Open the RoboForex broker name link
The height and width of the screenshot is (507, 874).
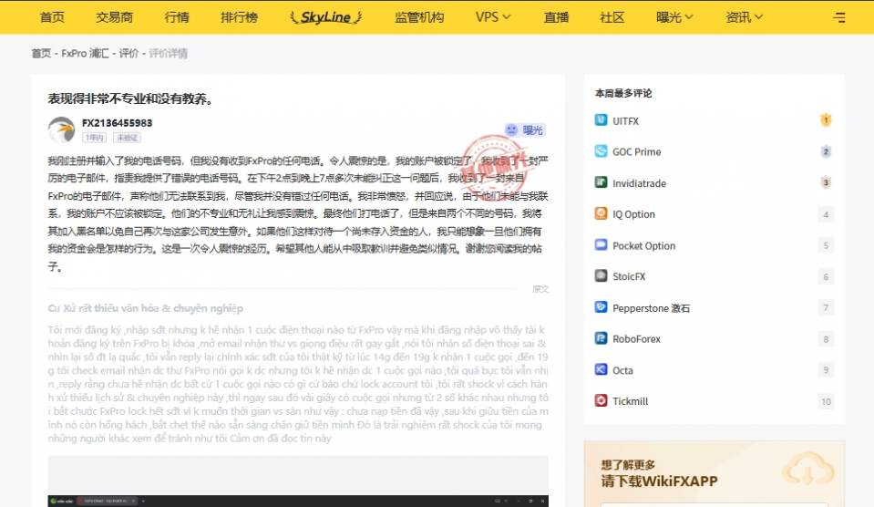tap(636, 339)
